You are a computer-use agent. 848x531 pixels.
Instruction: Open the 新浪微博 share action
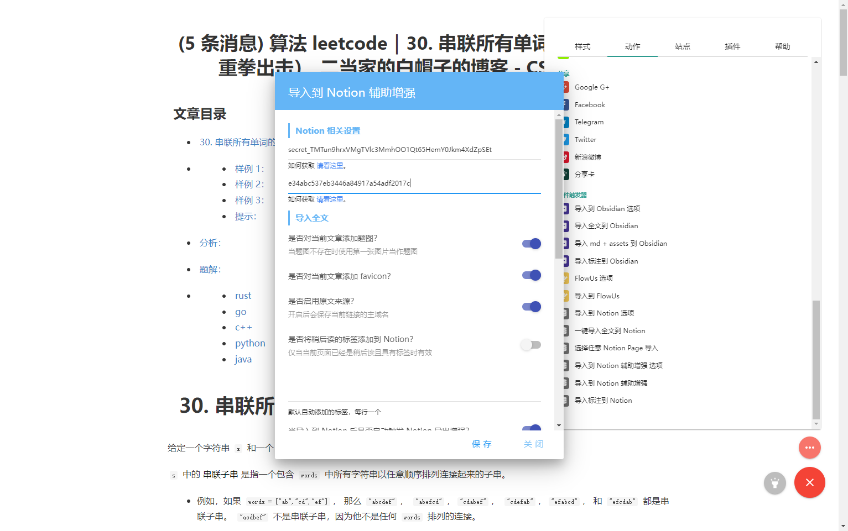pyautogui.click(x=589, y=157)
